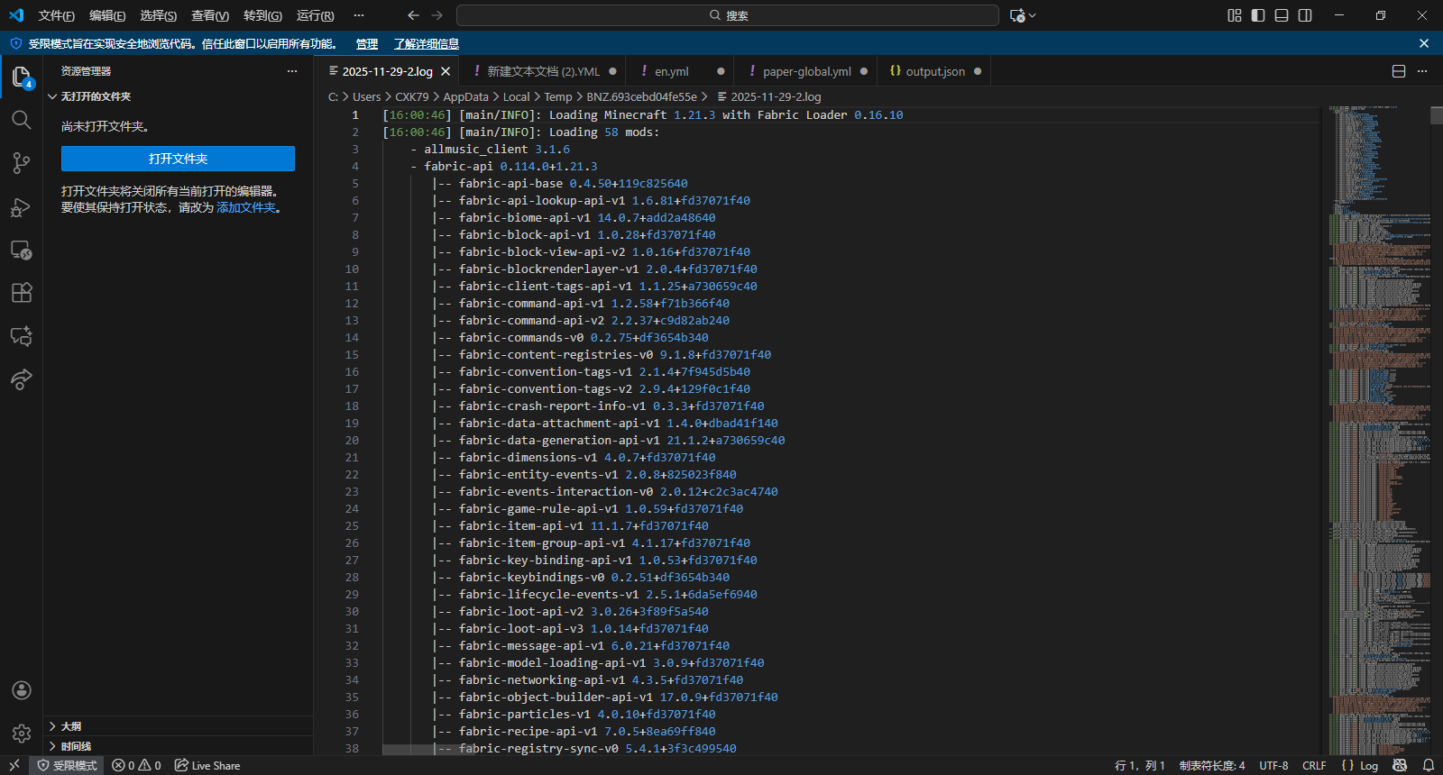Screen dimensions: 1443x775
Task: Click the editor vertical scrollbar thumb
Action: [x=1436, y=115]
